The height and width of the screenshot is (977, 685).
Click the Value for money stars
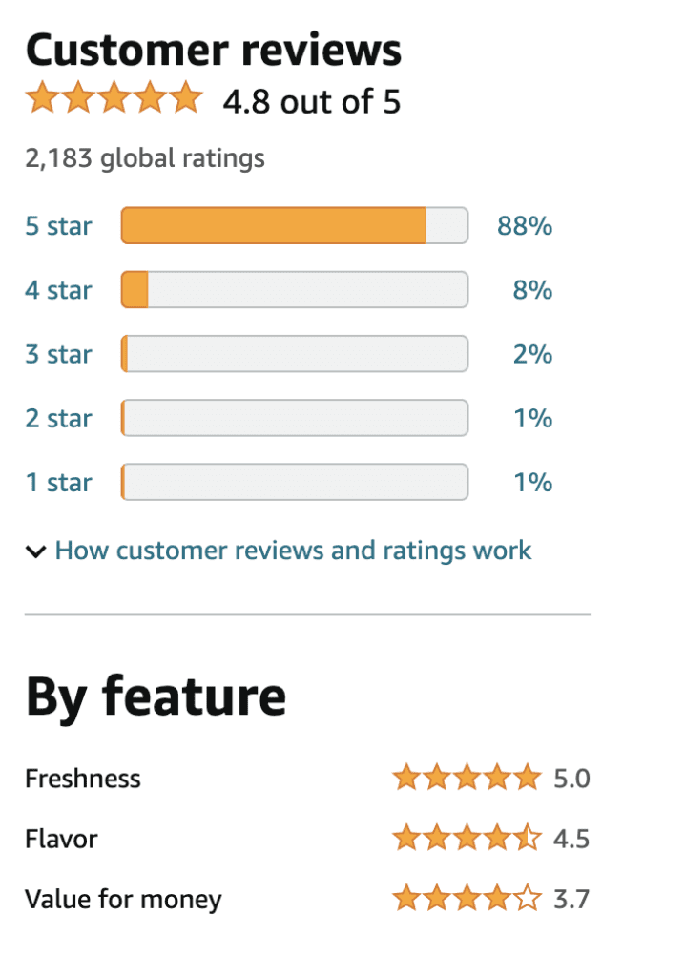pos(467,899)
